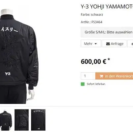Select the back print closeup thumbnail
Screen dimensions: 133x133
(x=38, y=120)
